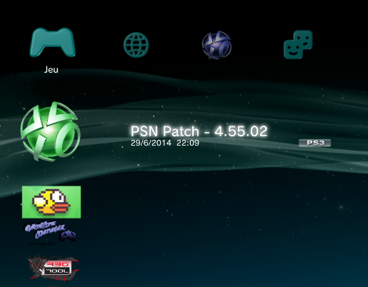The height and width of the screenshot is (287, 368).
Task: Launch the Gamesonic Manager app icon
Action: pyautogui.click(x=51, y=233)
